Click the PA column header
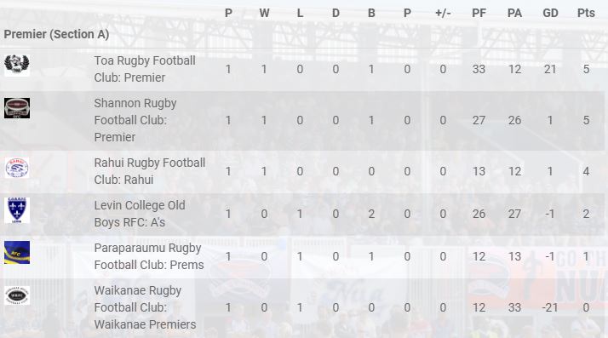 point(514,13)
